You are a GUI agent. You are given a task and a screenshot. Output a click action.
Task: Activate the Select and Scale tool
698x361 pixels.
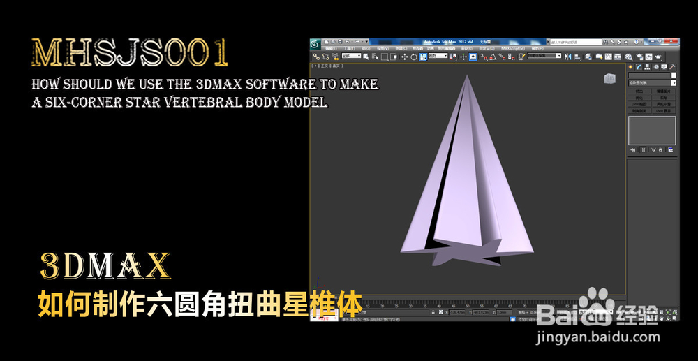[423, 57]
